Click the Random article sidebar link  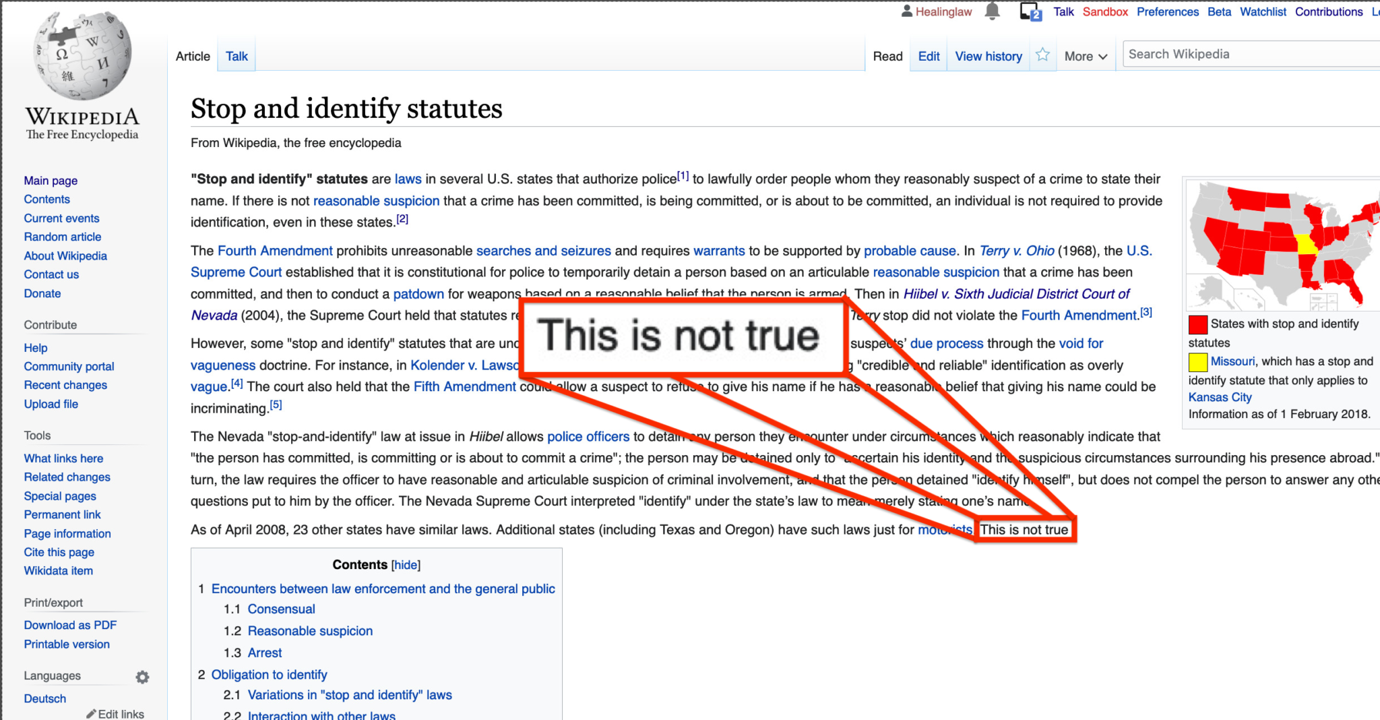(x=63, y=237)
